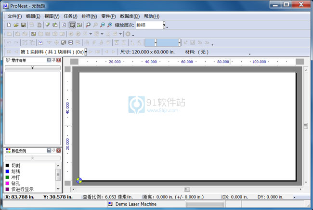The width and height of the screenshot is (313, 210).
Task: Open the status bar options arrow
Action: click(x=294, y=197)
